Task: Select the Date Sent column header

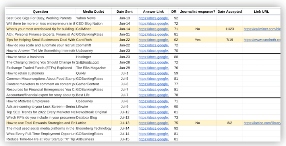Action: pyautogui.click(x=125, y=12)
